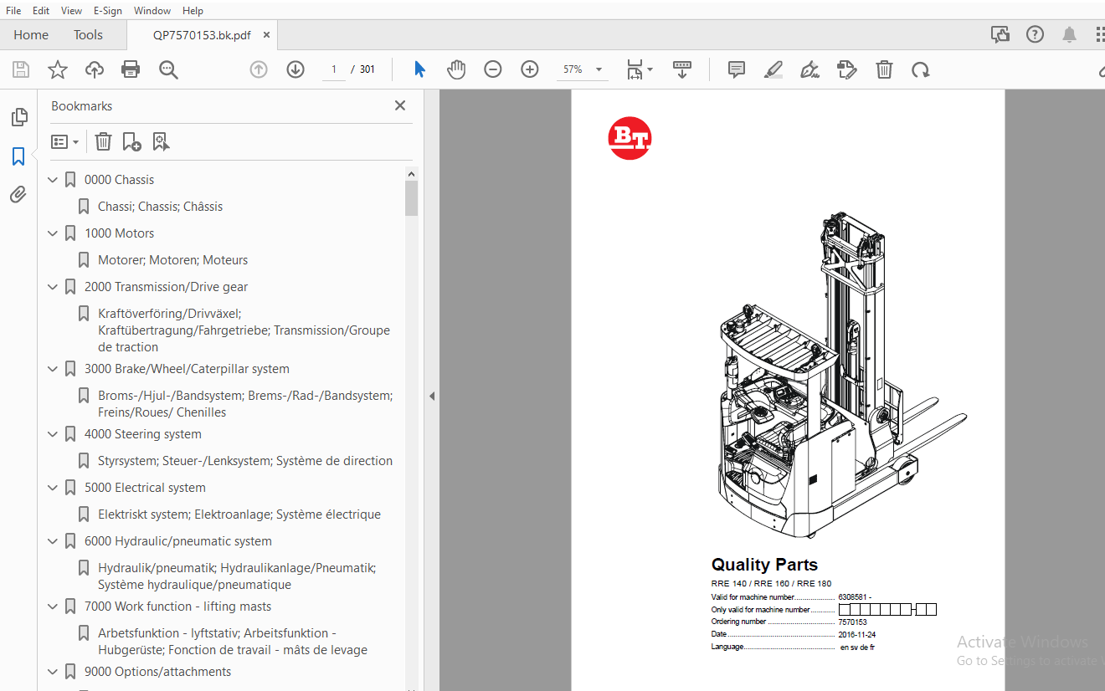Go to the next page arrow
Screen dimensions: 1105x691
(x=296, y=69)
